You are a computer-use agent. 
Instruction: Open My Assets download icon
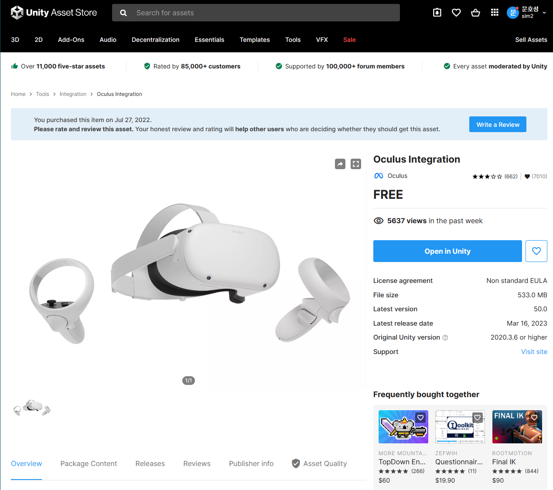click(437, 13)
